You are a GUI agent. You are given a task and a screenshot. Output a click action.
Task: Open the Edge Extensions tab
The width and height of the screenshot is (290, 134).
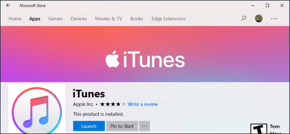click(168, 19)
